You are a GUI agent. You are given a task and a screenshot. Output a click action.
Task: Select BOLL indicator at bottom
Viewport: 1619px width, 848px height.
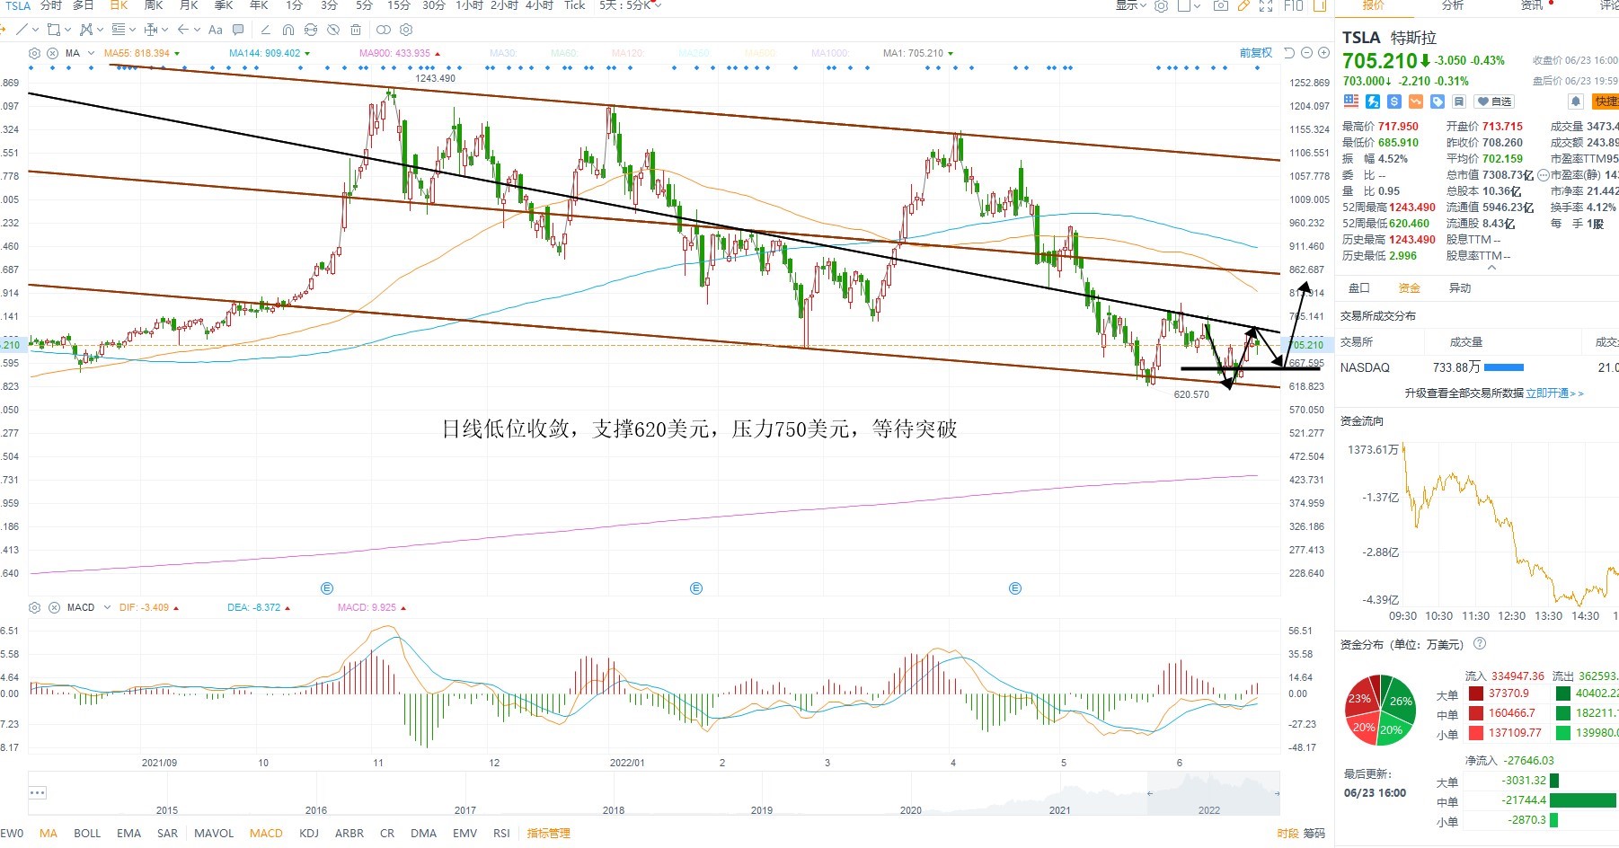click(x=87, y=834)
